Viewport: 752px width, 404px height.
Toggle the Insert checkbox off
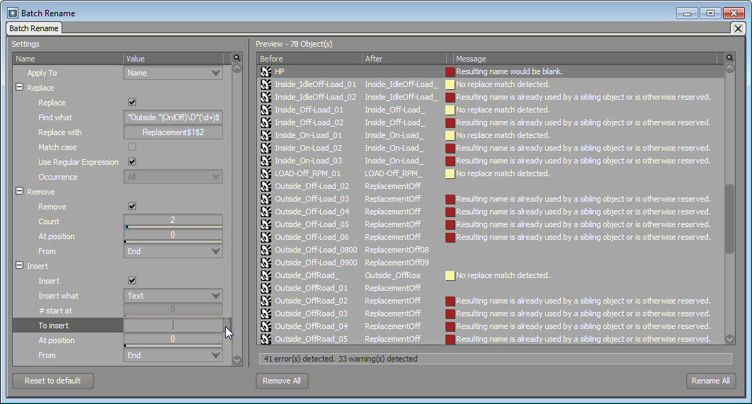coord(132,281)
